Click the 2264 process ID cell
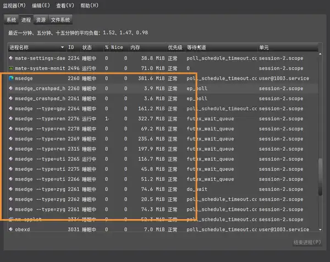The image size is (330, 262). pos(74,108)
